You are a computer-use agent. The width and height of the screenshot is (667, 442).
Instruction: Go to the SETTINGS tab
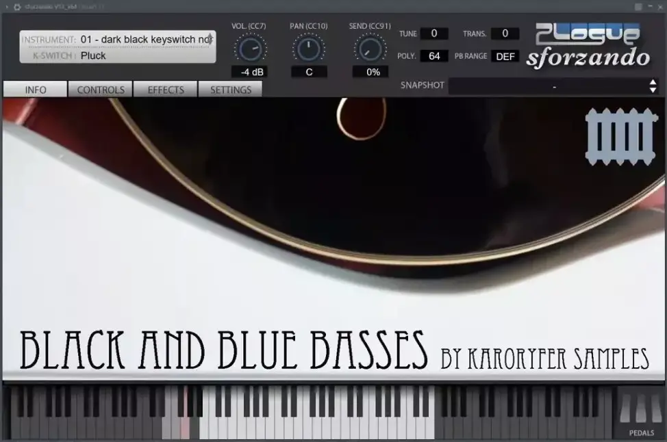231,90
